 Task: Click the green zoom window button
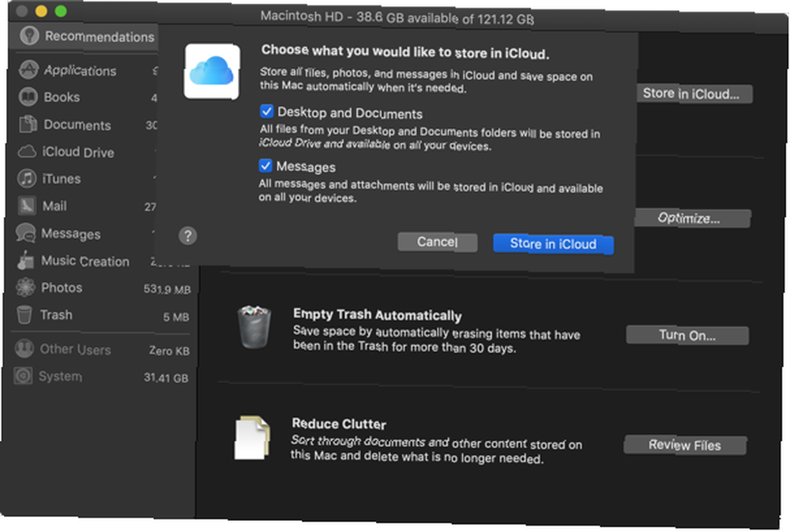tap(61, 11)
